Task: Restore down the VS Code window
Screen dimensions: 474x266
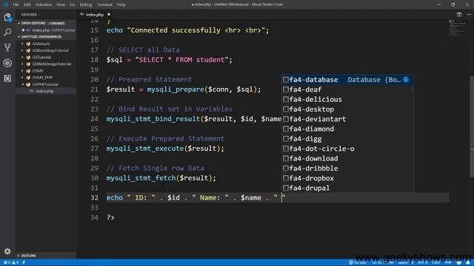Action: (x=453, y=4)
